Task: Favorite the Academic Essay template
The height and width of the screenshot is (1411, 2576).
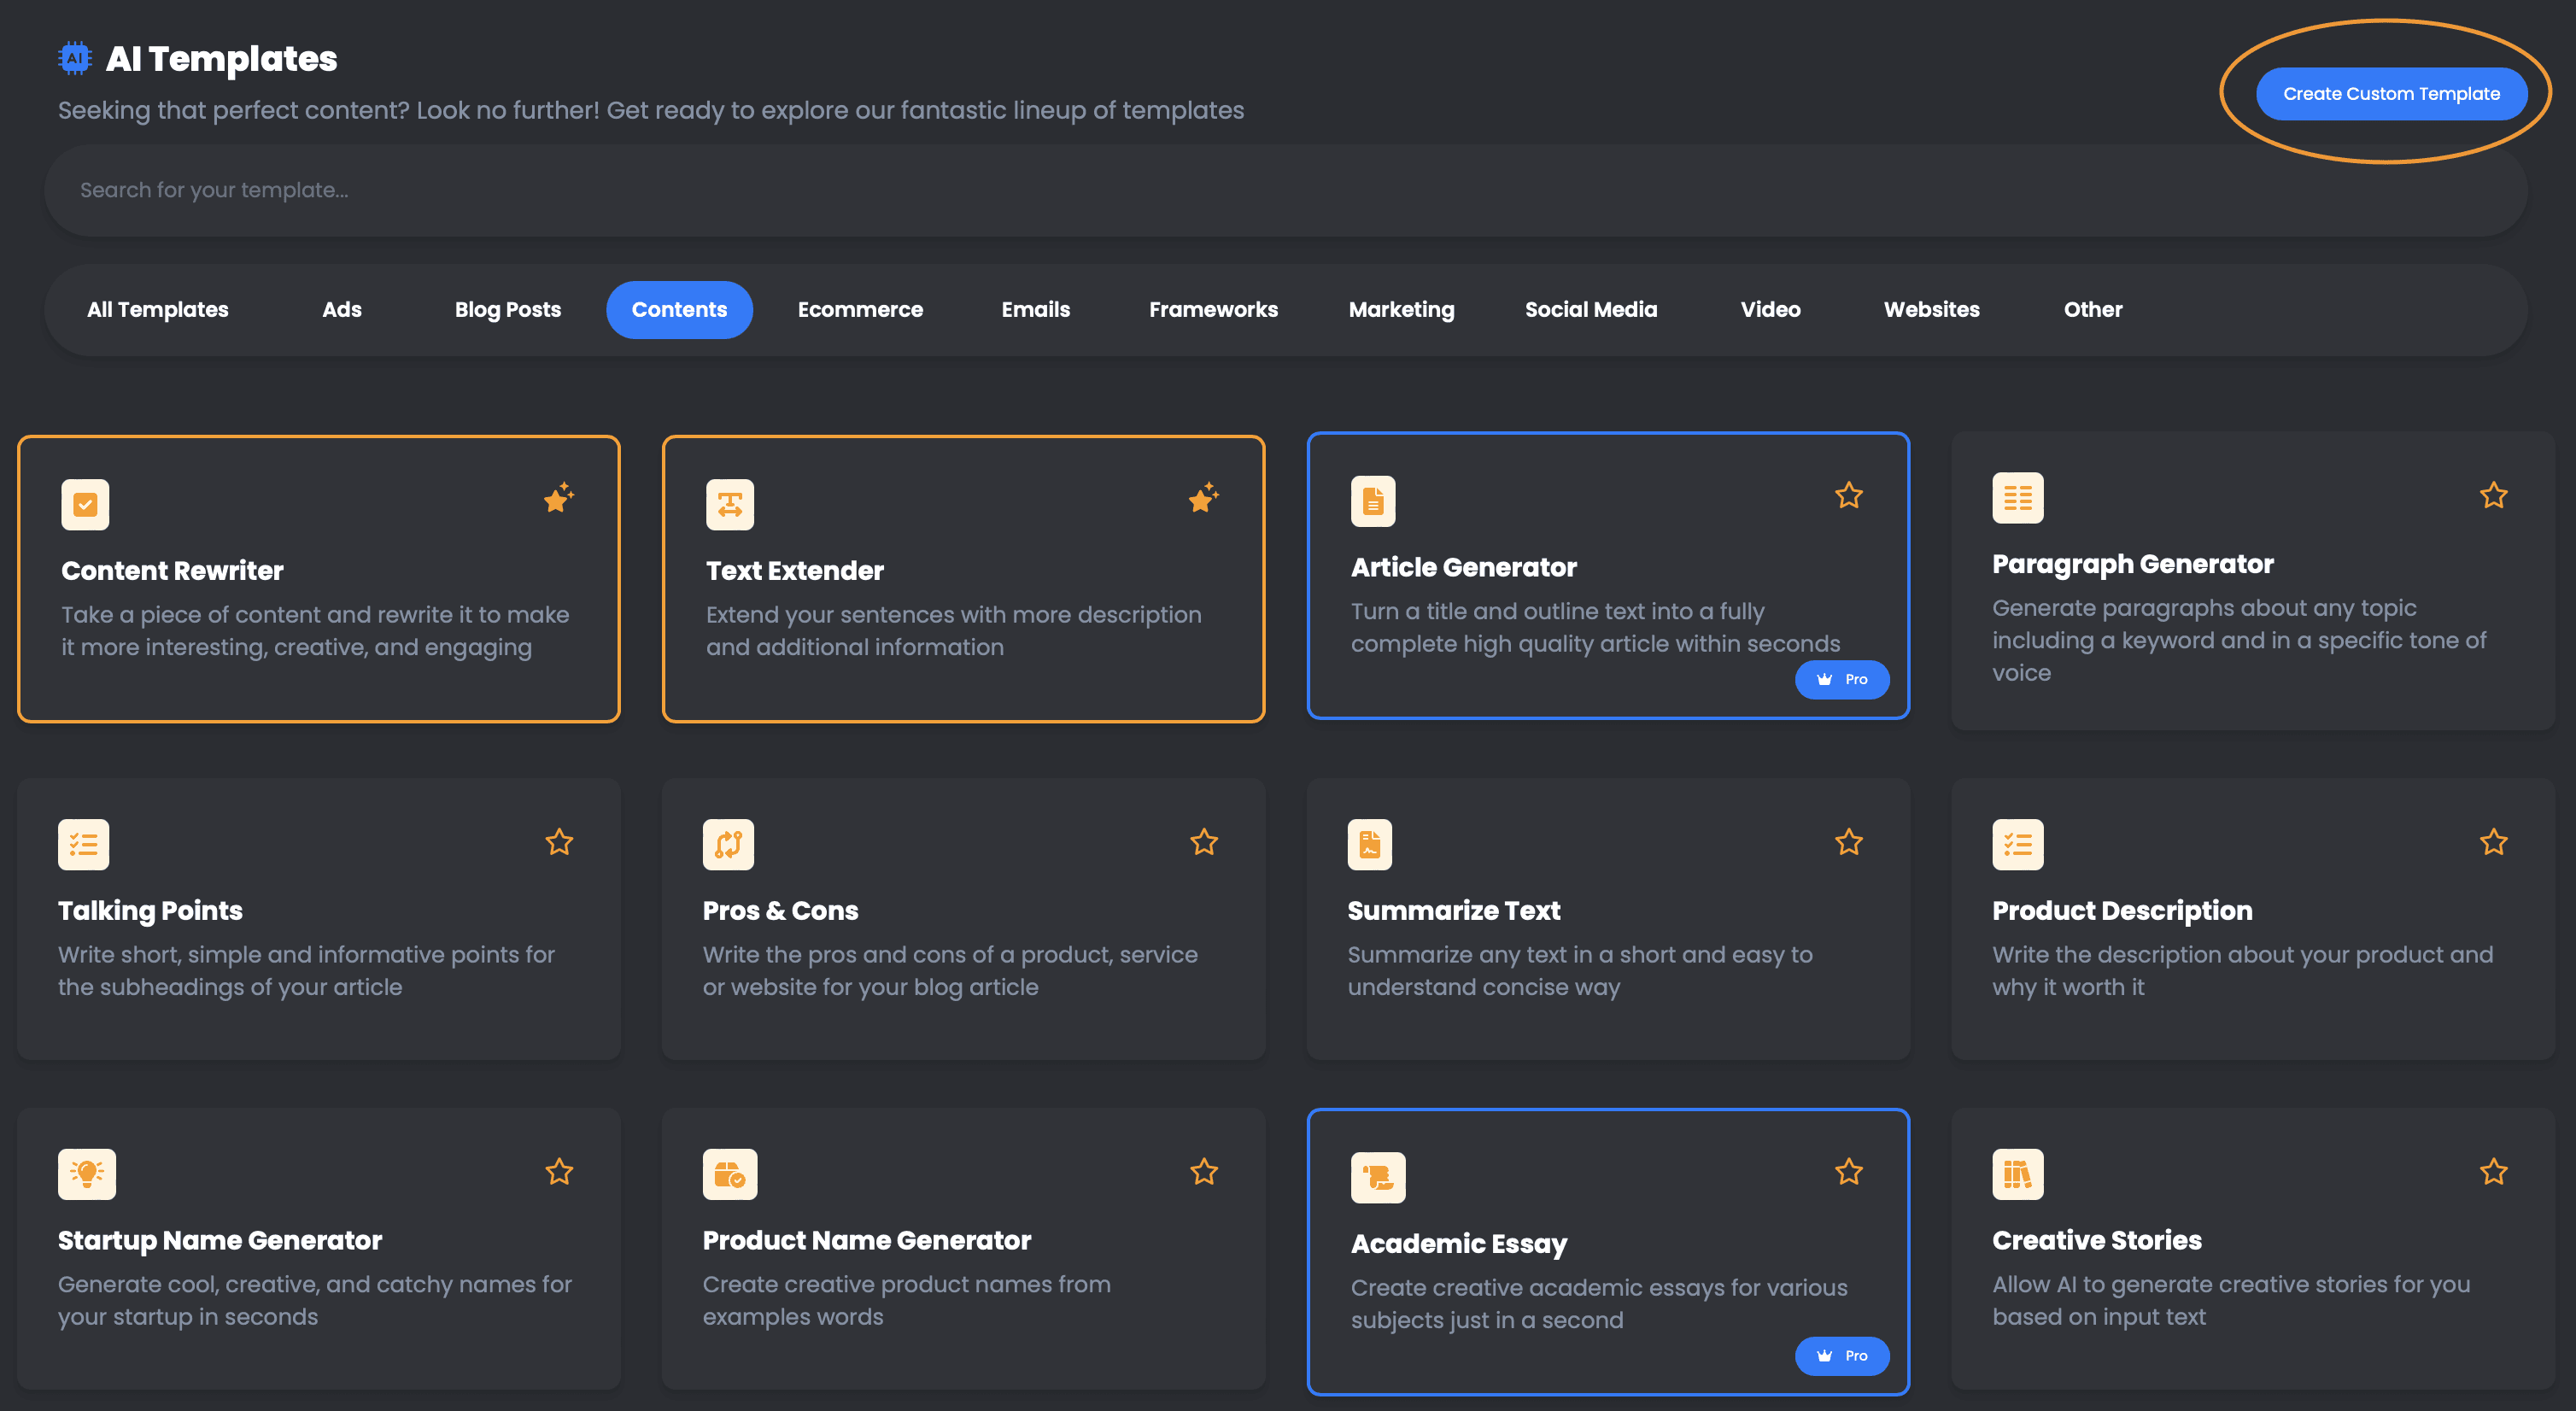Action: click(x=1849, y=1171)
